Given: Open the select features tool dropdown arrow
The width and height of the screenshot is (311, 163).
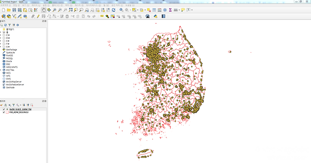Looking at the screenshot, I should 137,10.
